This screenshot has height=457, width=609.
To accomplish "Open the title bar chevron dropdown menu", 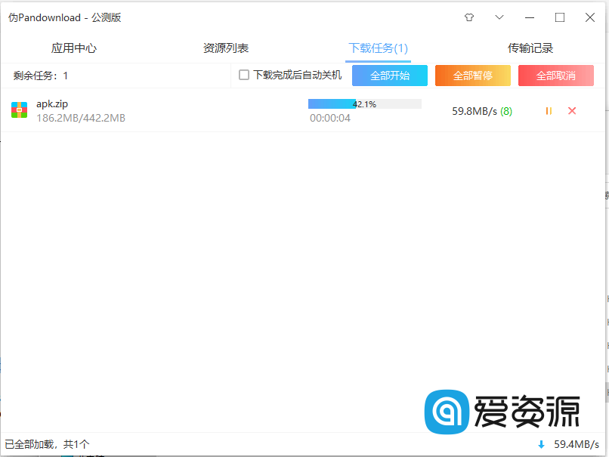I will (x=499, y=17).
